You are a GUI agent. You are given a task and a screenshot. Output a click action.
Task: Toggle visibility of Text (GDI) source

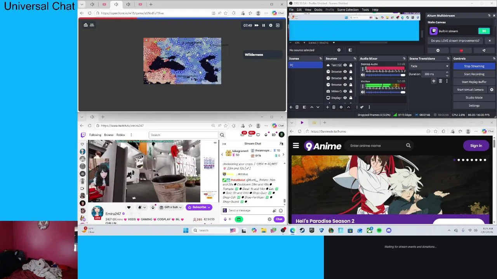pyautogui.click(x=345, y=65)
